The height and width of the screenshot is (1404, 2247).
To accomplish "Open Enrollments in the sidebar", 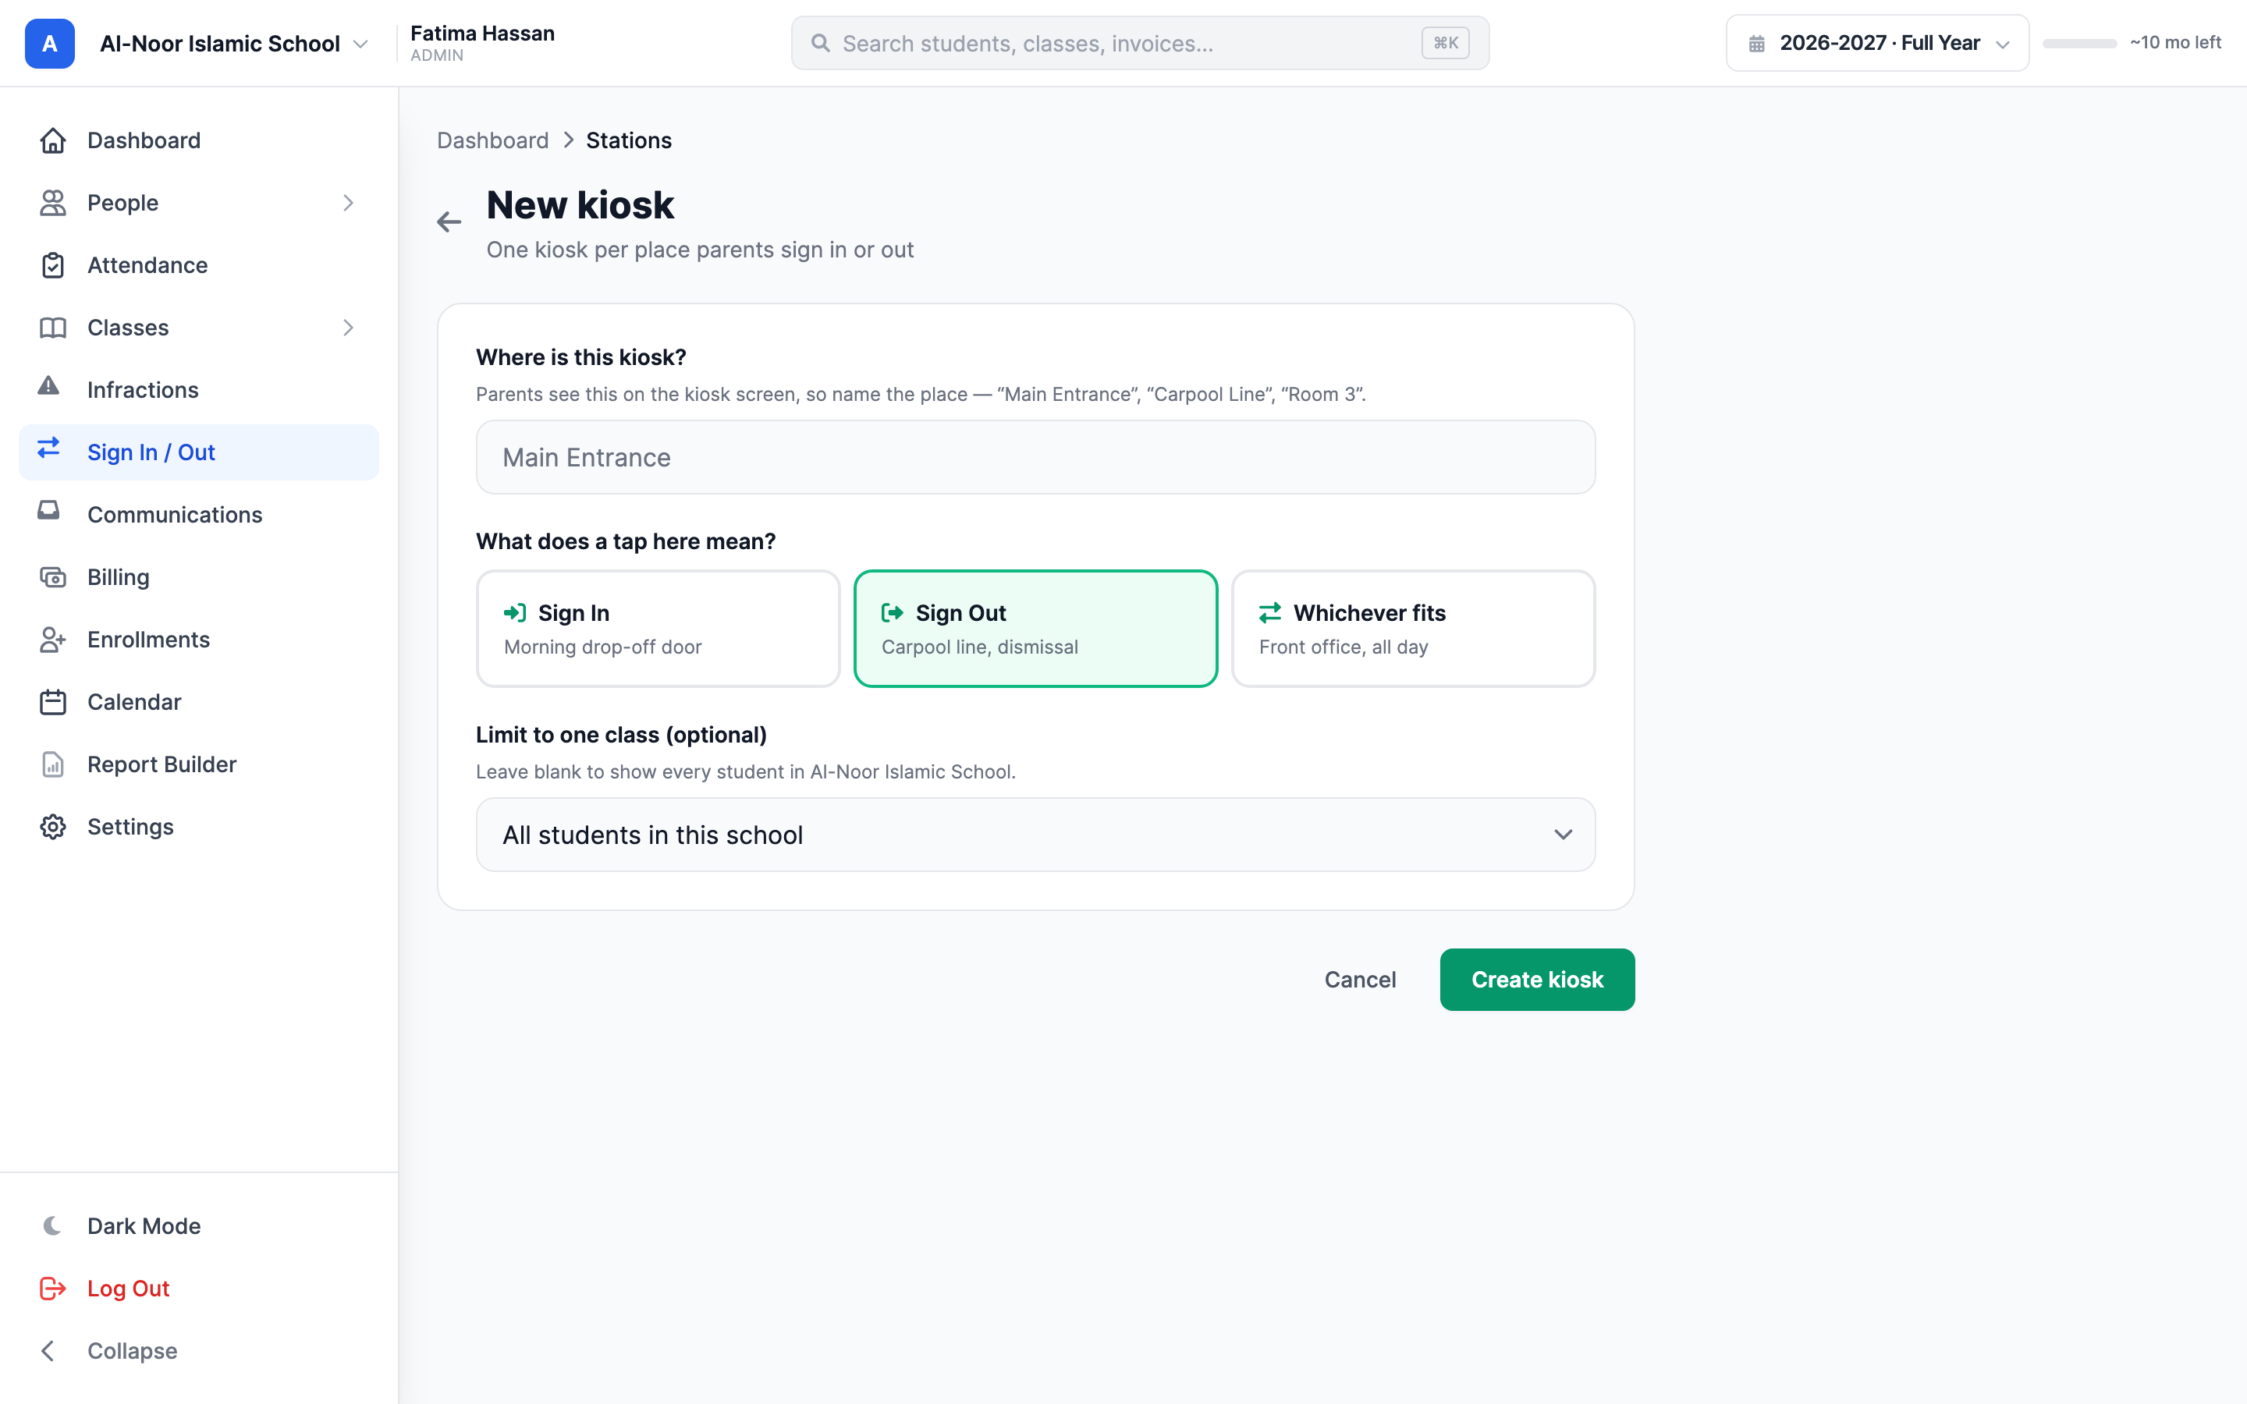I will pos(199,640).
